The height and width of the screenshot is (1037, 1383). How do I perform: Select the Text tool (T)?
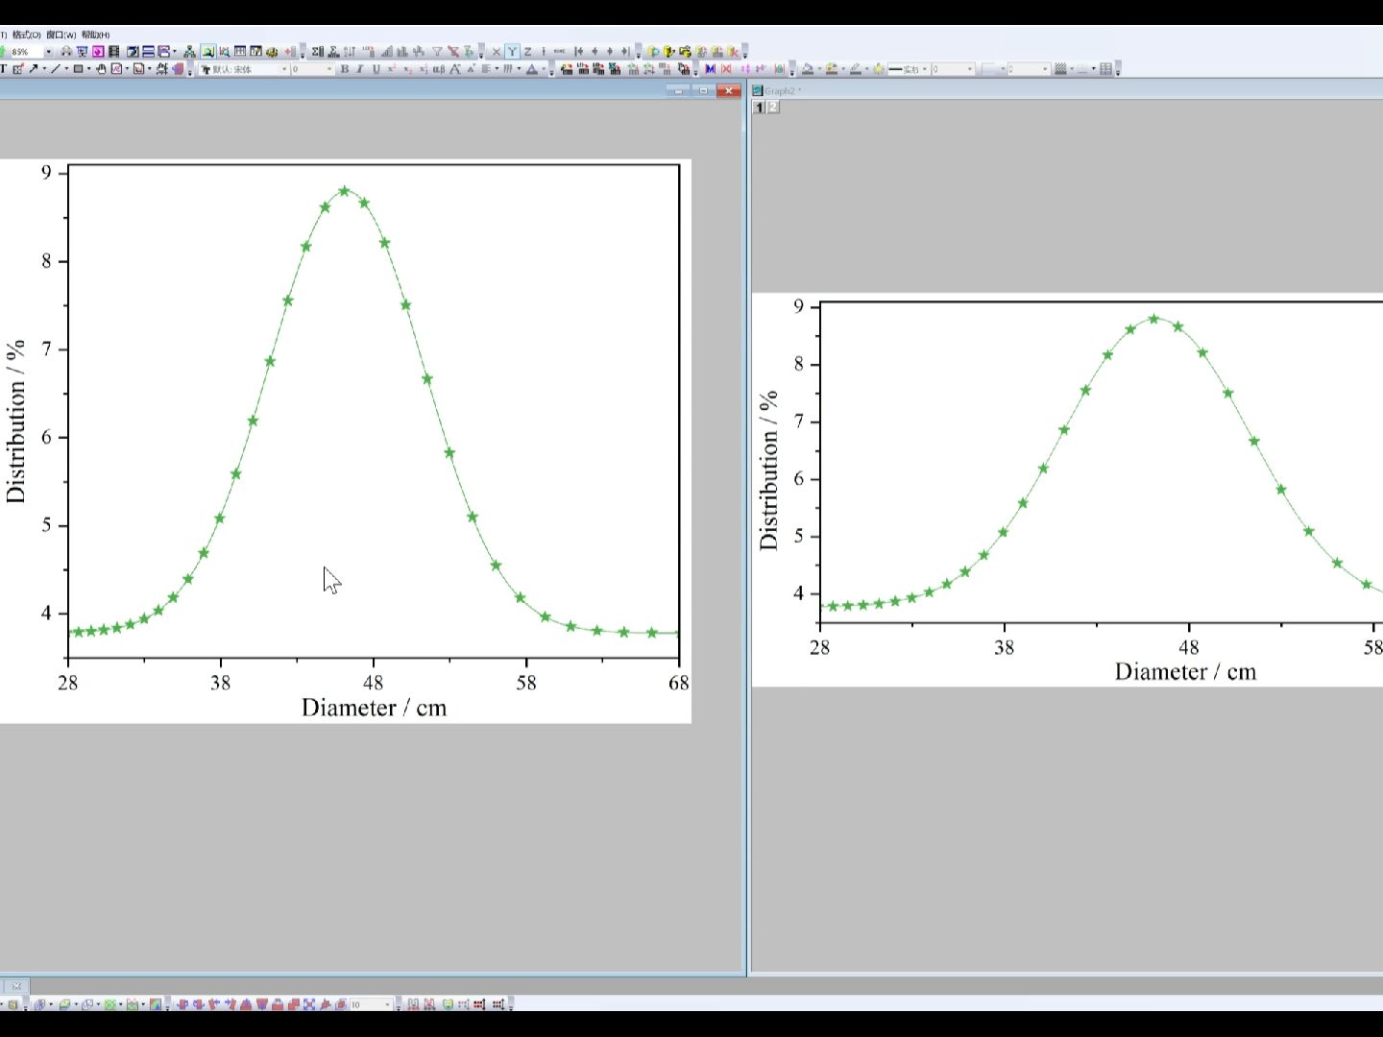pyautogui.click(x=3, y=69)
